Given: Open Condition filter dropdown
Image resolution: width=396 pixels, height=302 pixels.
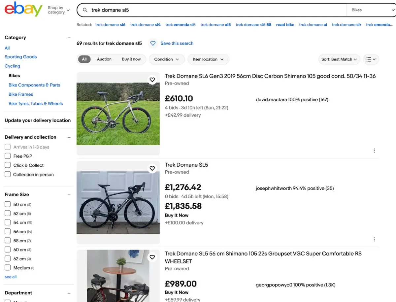Looking at the screenshot, I should [x=167, y=59].
